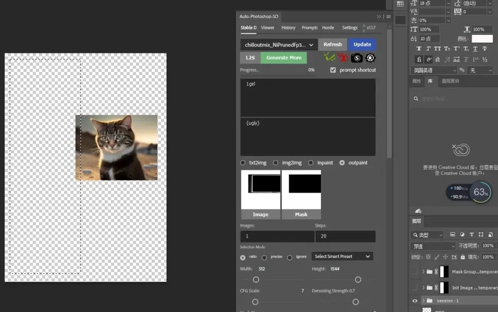Click the text layer filter icon
The height and width of the screenshot is (312, 498).
472,235
